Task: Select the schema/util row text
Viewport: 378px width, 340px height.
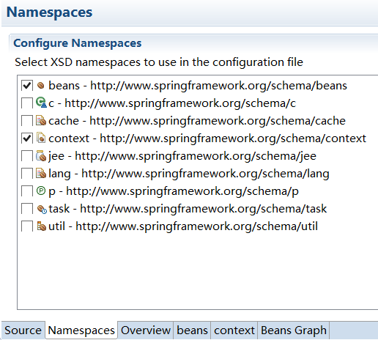Action: [x=183, y=226]
